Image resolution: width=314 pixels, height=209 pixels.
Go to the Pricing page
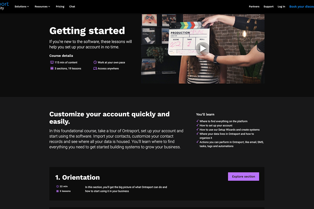coord(60,7)
